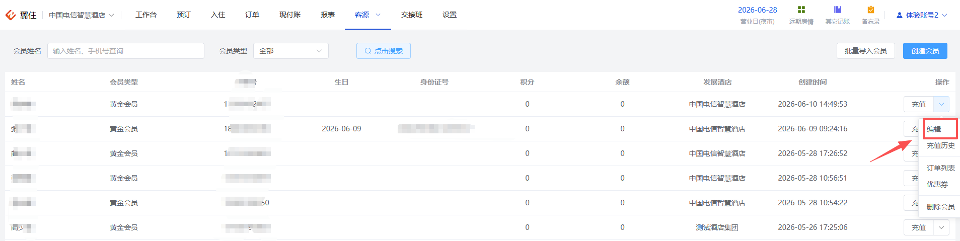Click 充值 button for 2026-05-26 17:25:06 row
This screenshot has height=241, width=960.
(919, 227)
